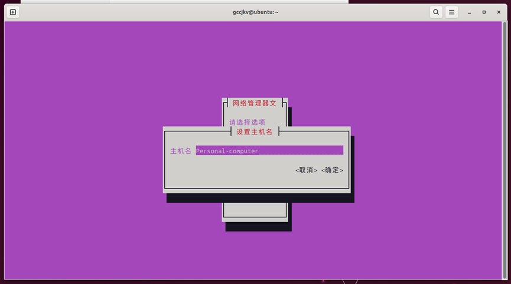This screenshot has width=511, height=284.
Task: Minimize the terminal window
Action: click(x=469, y=12)
